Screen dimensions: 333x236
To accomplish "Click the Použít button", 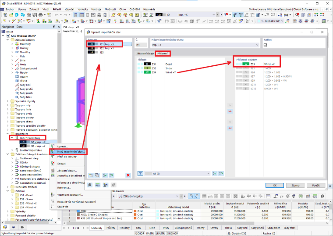I will click(x=316, y=186).
